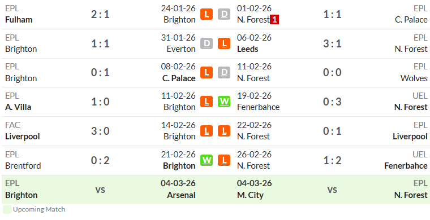Viewport: 430px width, 220px height.
Task: Open the 0 : 3 Fenerbahce score
Action: 332,102
